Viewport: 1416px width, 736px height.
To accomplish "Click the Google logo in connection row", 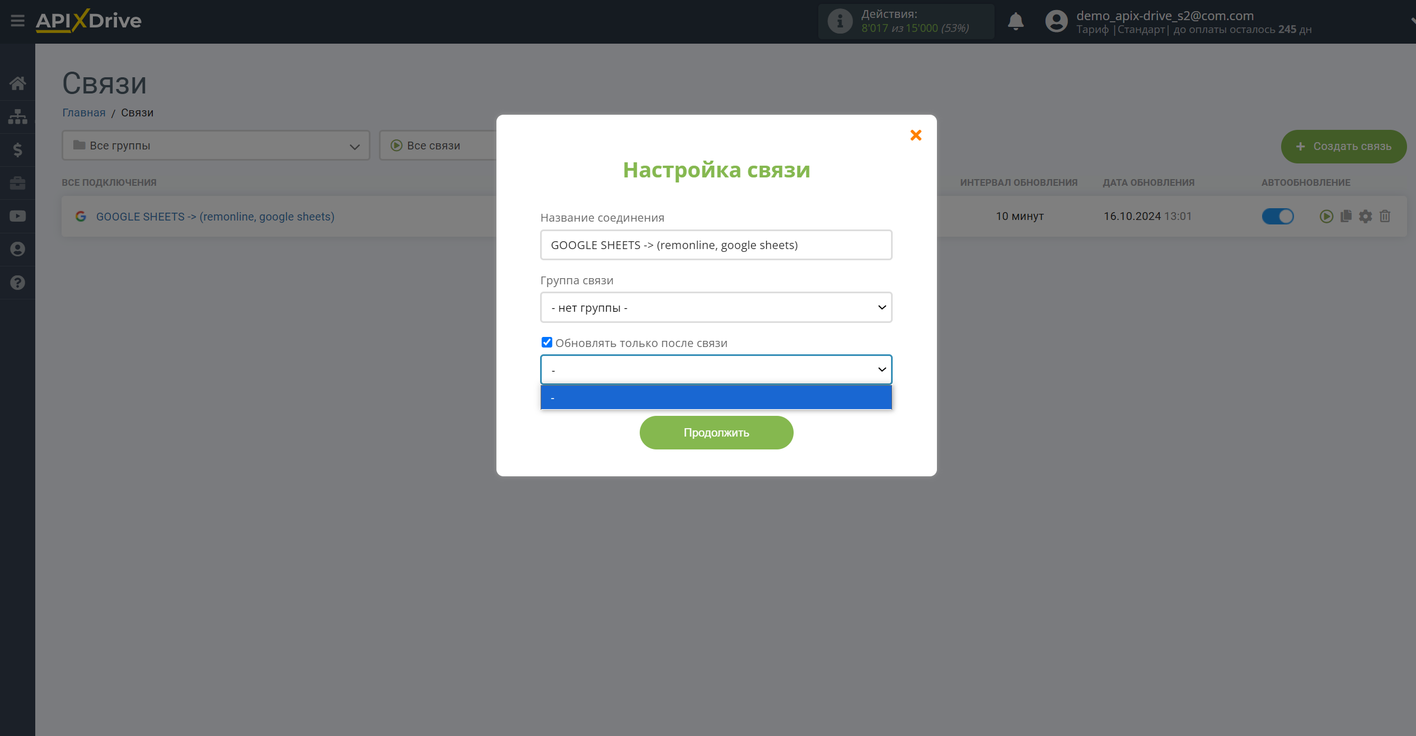I will [x=81, y=216].
